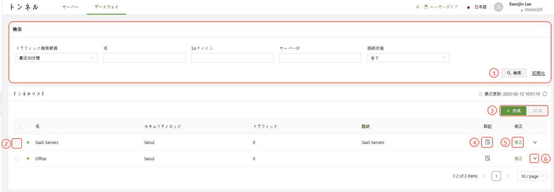The height and width of the screenshot is (192, 554).
Task: Click the back arrow icon in header
Action: pyautogui.click(x=418, y=7)
